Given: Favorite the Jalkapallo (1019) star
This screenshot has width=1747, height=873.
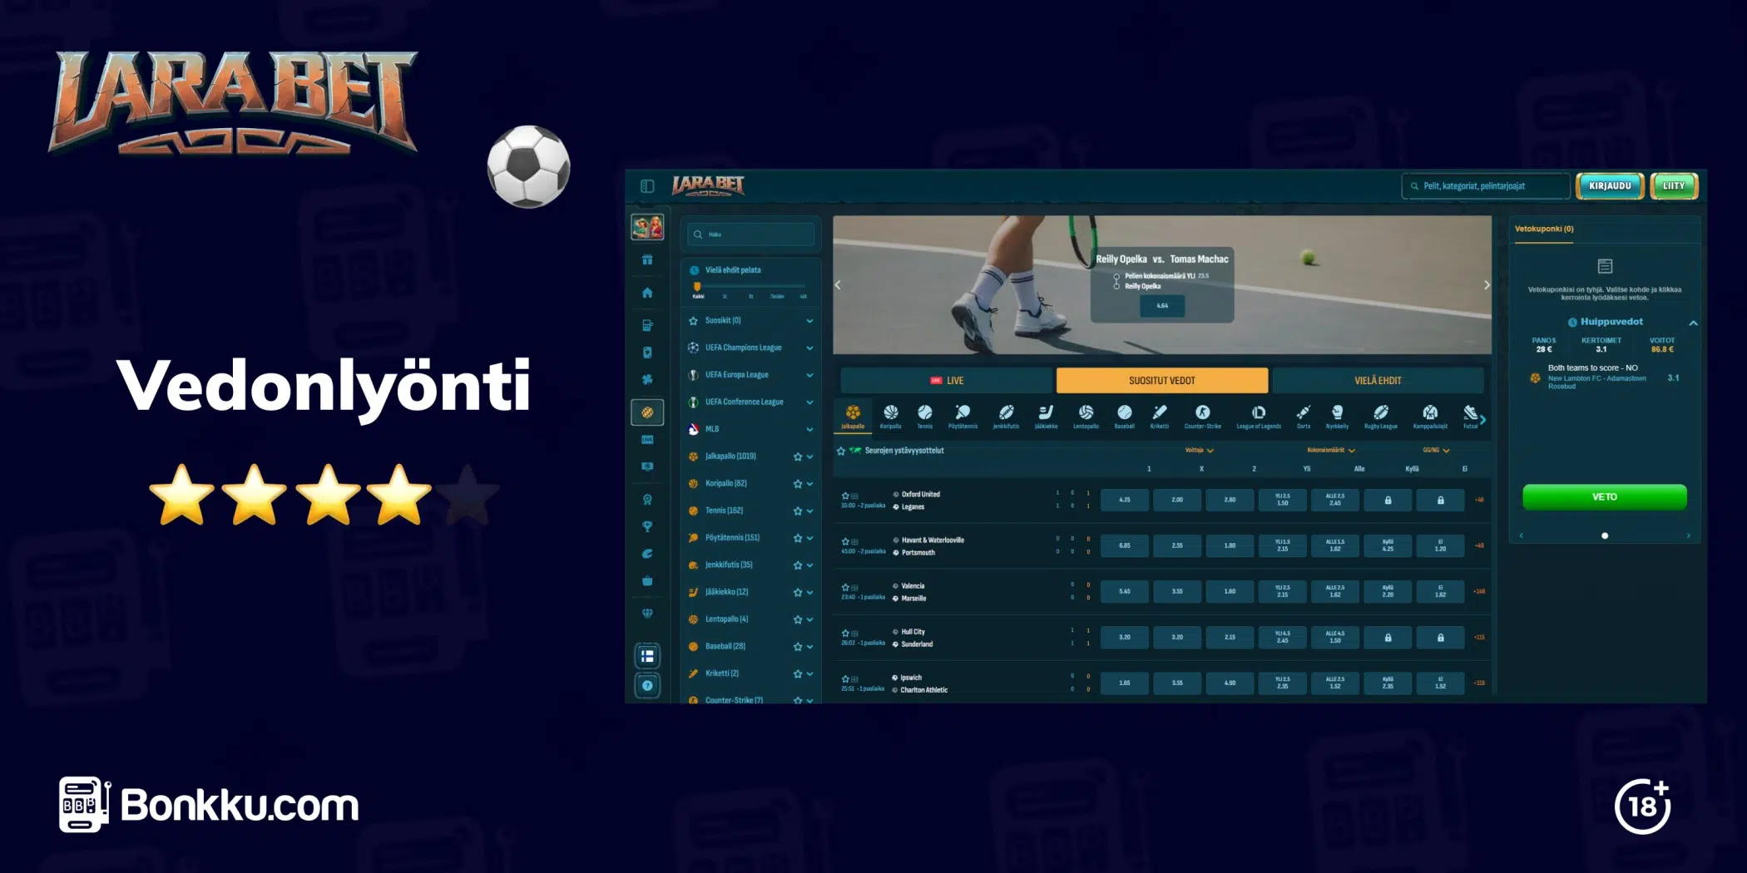Looking at the screenshot, I should 798,456.
